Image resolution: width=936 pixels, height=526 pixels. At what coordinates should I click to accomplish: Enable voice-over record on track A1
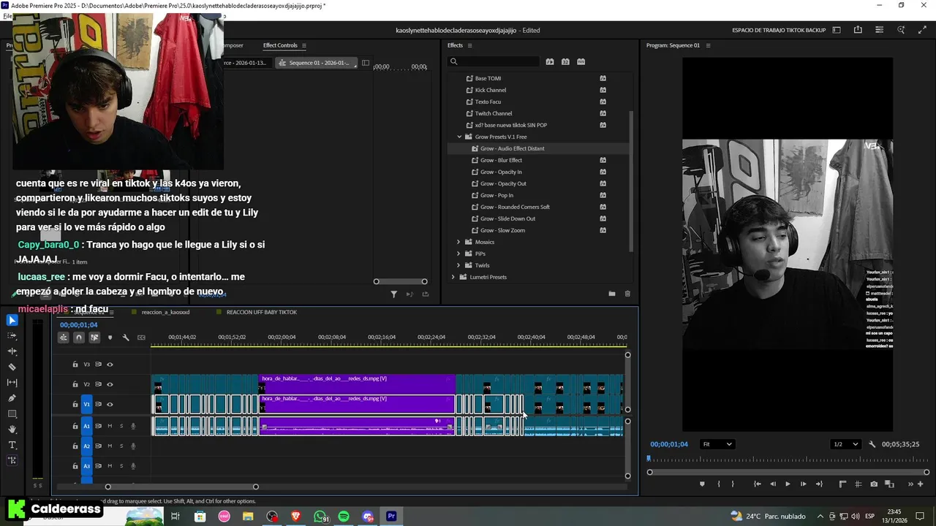tap(133, 426)
